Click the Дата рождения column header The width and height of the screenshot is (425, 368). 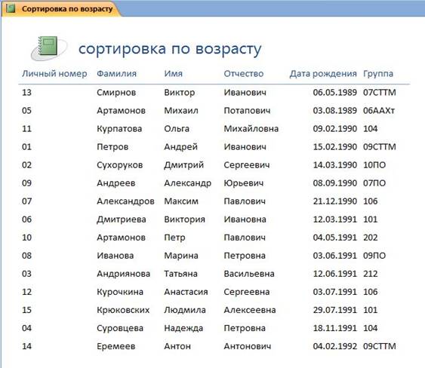click(323, 74)
